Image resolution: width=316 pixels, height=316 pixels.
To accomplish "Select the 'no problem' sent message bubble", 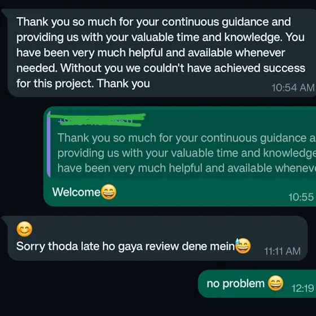I will point(257,284).
